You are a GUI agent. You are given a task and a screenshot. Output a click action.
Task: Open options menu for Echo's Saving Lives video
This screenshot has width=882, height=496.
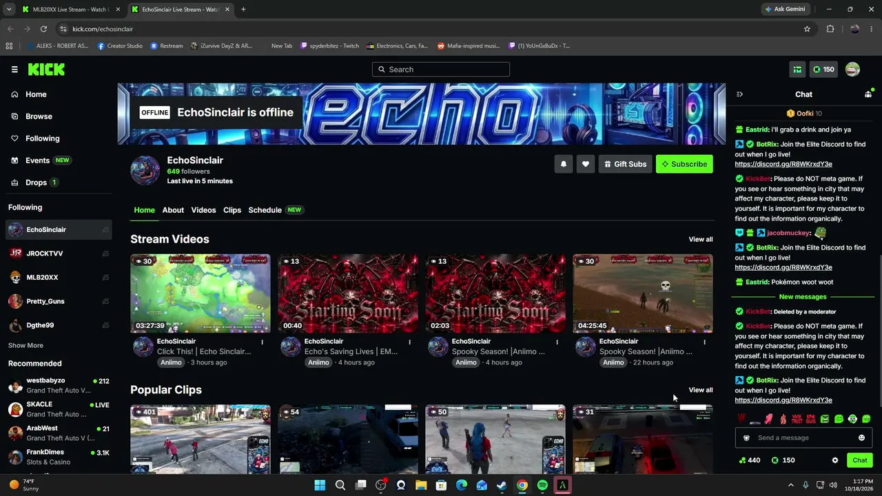[x=409, y=342]
